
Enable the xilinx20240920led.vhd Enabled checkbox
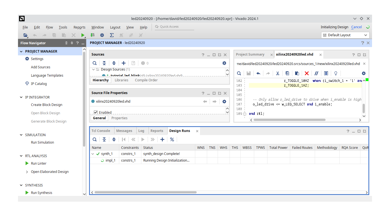(x=95, y=112)
